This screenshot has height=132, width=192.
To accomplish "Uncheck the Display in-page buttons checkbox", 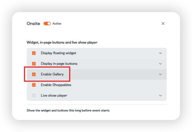I will coord(34,64).
